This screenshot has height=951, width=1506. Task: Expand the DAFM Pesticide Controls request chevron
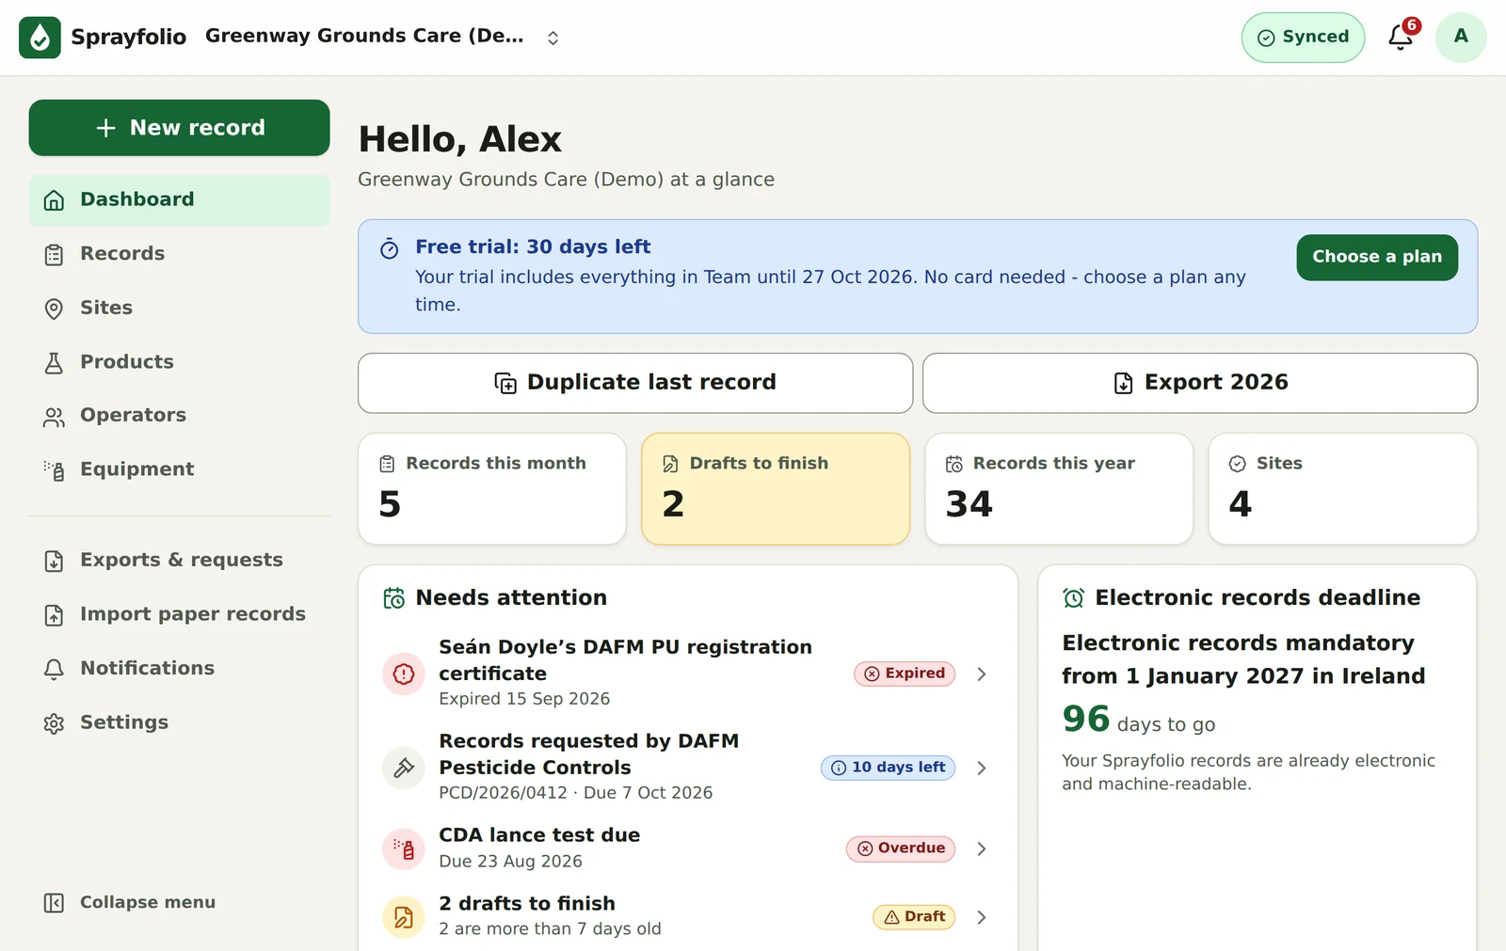tap(982, 769)
